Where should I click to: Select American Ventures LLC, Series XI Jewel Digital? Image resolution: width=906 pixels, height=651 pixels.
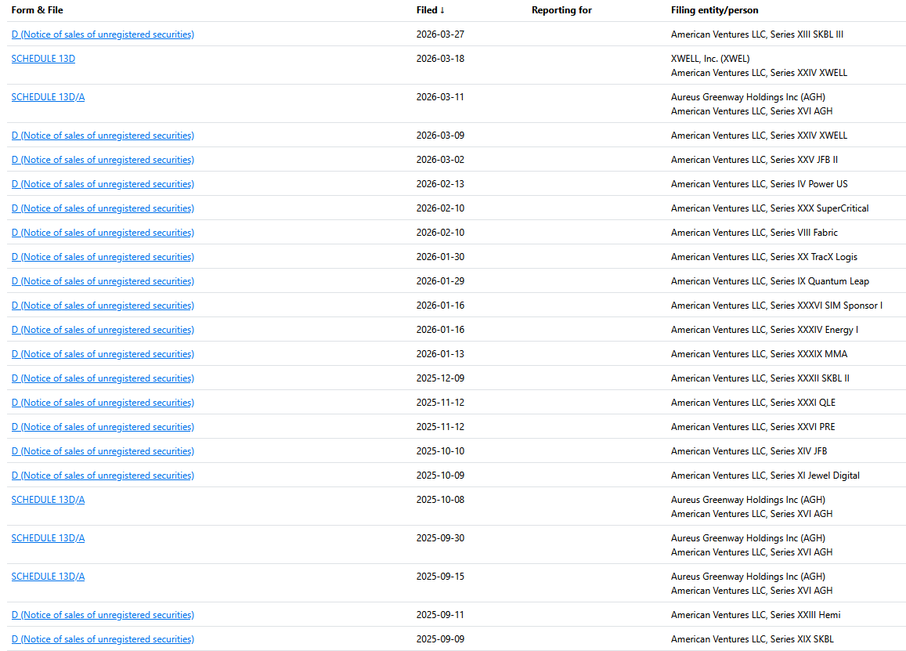pos(765,476)
